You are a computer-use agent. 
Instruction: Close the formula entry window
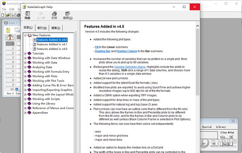233,121
